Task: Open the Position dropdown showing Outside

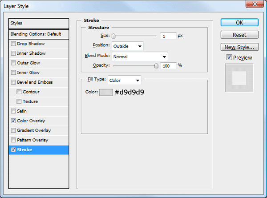Action: 128,46
